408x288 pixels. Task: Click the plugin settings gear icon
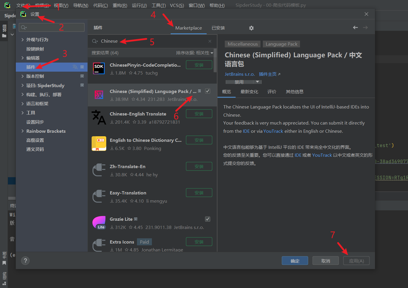(251, 28)
